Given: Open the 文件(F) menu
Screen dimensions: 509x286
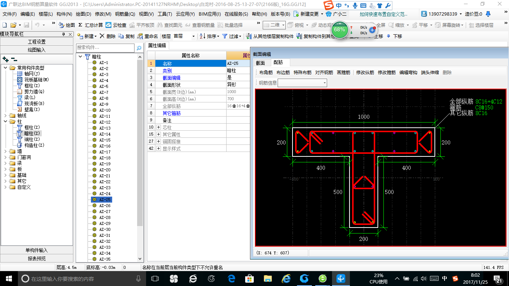Looking at the screenshot, I should pos(9,14).
